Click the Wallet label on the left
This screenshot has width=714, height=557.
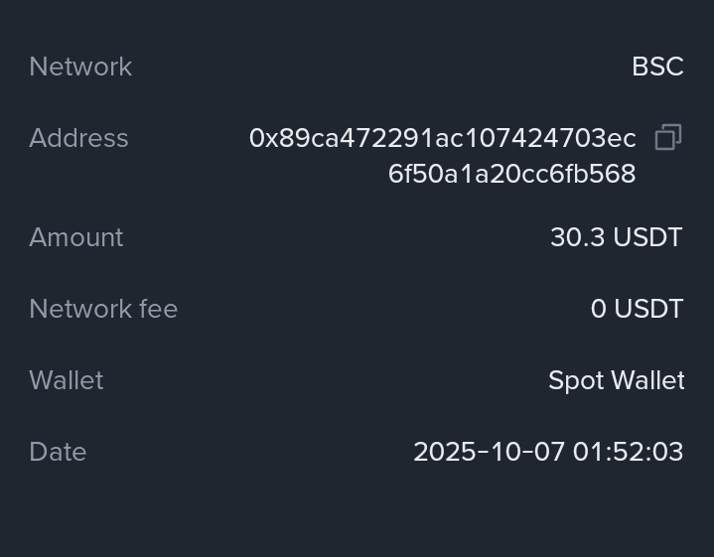(67, 380)
